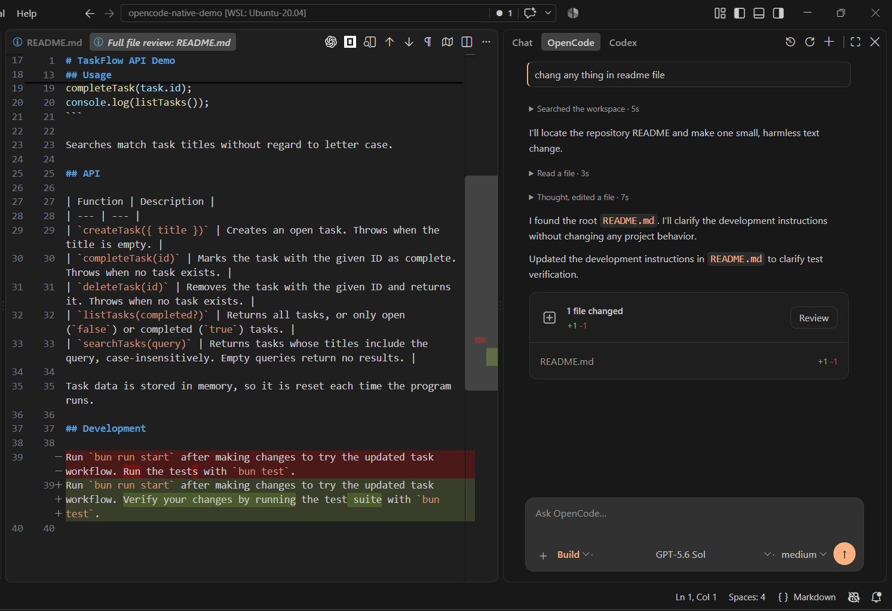
Task: Toggle the secondary side bar visibility
Action: pos(778,13)
